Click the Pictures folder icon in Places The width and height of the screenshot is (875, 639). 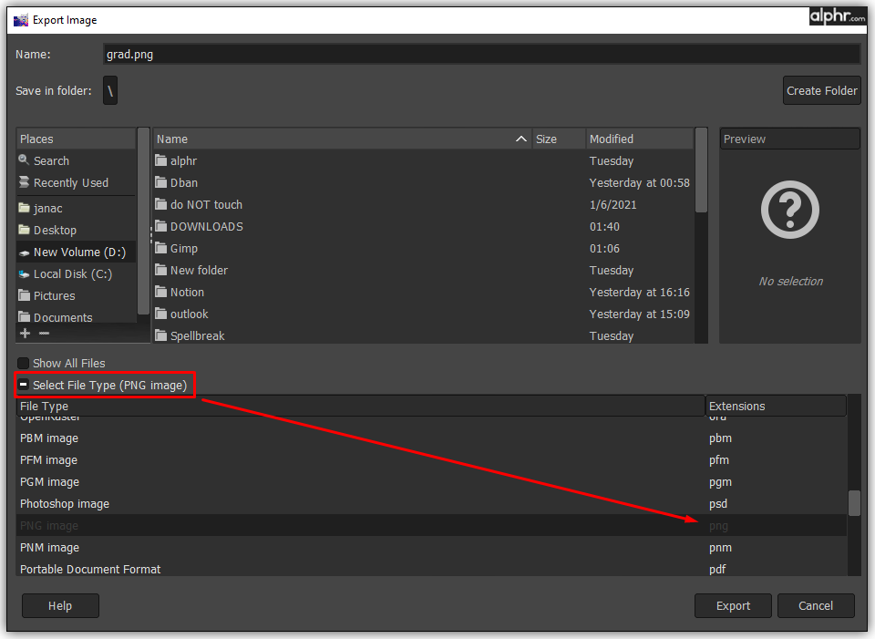click(x=24, y=294)
